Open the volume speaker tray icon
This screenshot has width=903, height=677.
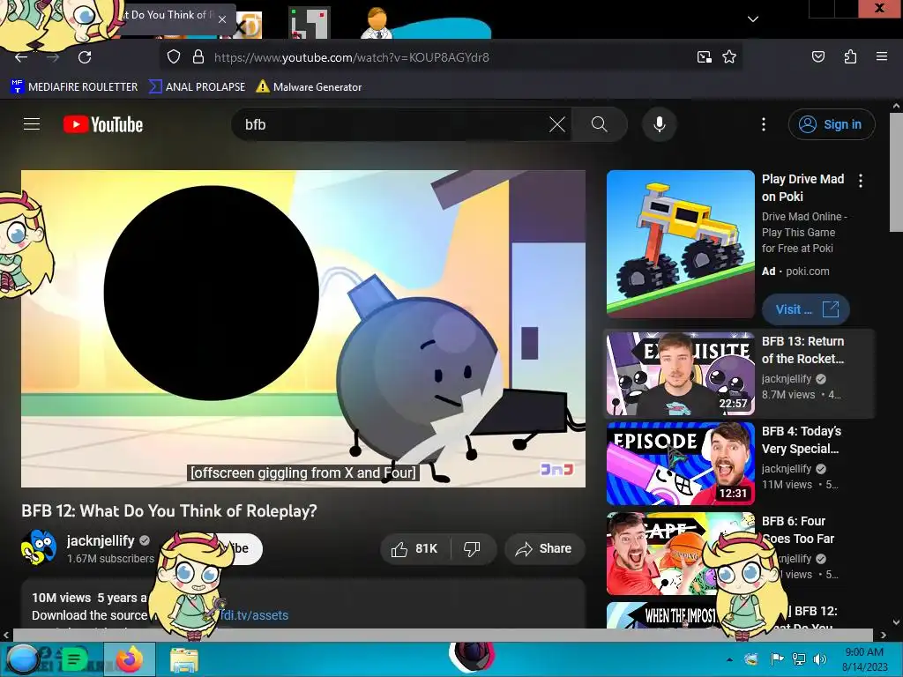tap(818, 659)
